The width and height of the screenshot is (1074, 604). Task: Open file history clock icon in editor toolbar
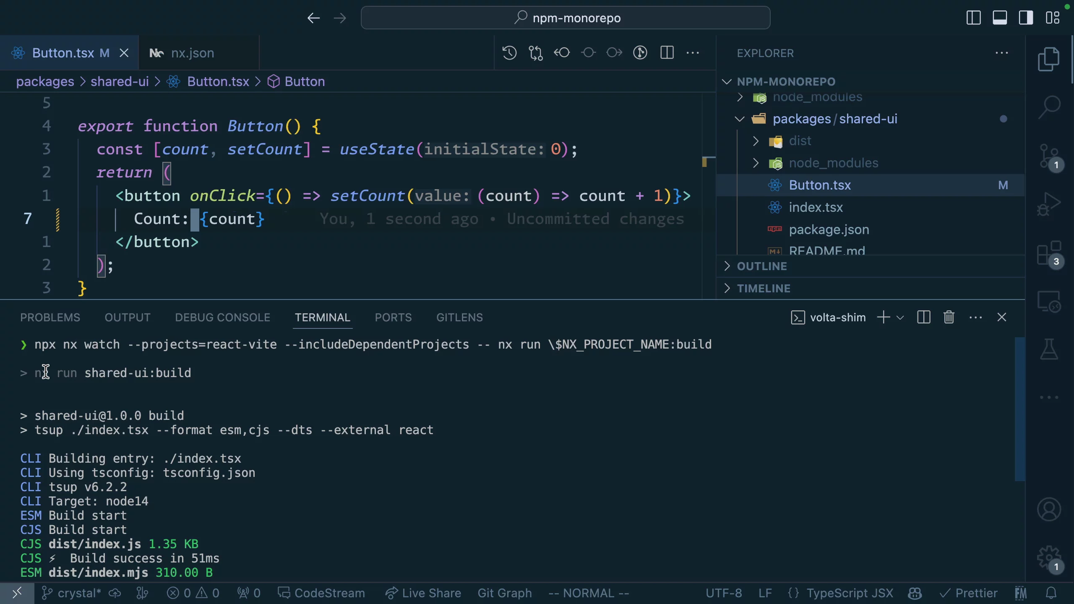coord(509,53)
